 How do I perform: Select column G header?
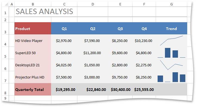click(171, 4)
